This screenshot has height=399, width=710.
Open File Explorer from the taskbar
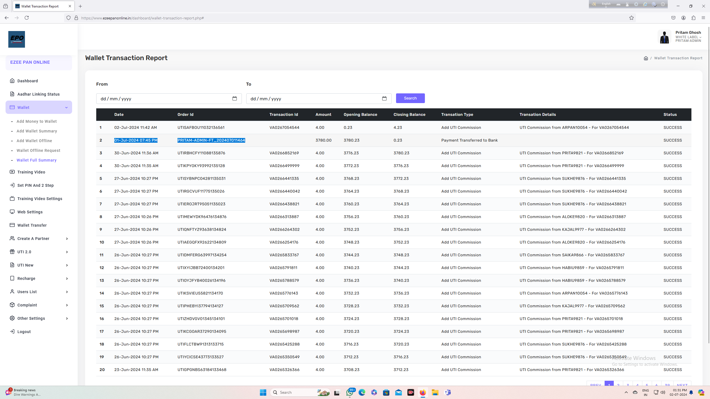(435, 392)
